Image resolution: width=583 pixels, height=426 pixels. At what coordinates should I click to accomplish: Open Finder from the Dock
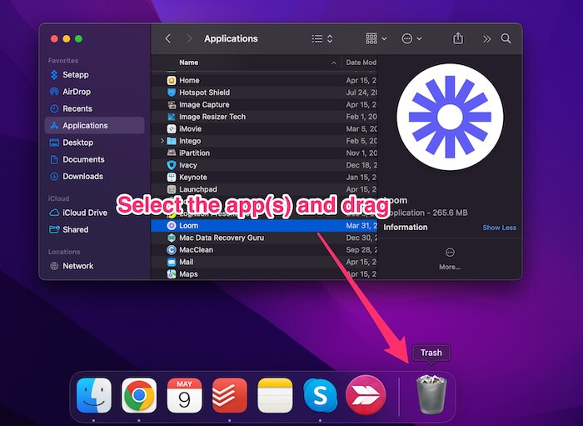point(93,395)
